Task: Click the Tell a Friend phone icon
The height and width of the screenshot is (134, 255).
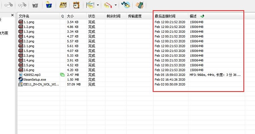Action: tap(140, 5)
